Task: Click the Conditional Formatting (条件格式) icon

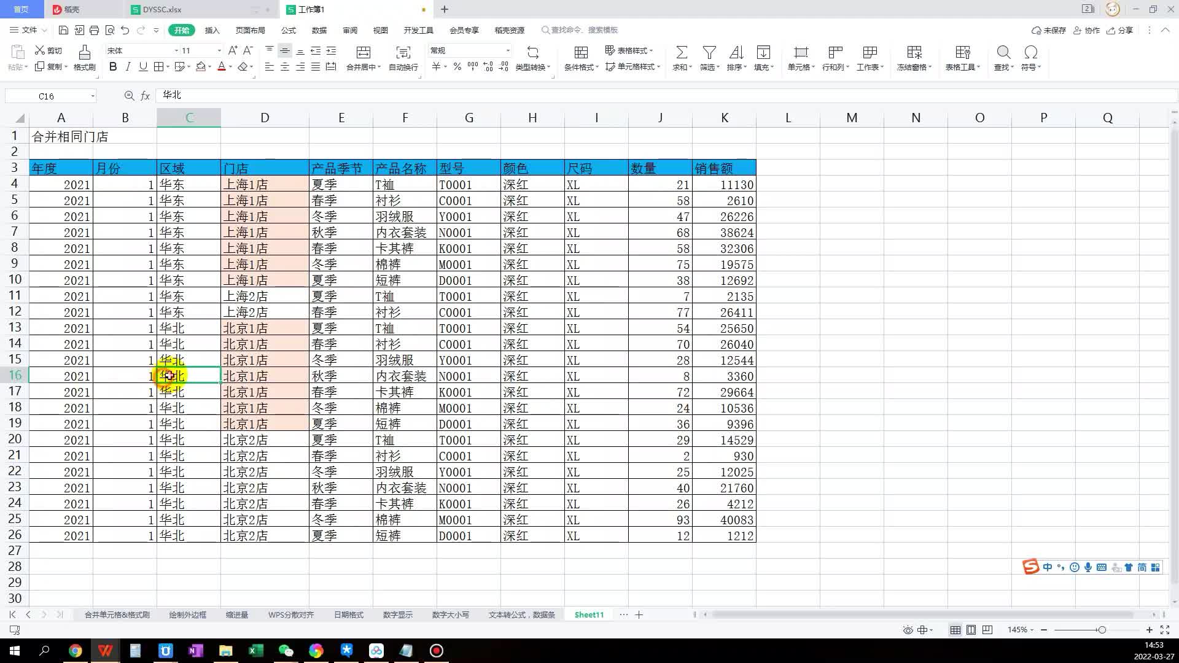Action: pyautogui.click(x=581, y=53)
